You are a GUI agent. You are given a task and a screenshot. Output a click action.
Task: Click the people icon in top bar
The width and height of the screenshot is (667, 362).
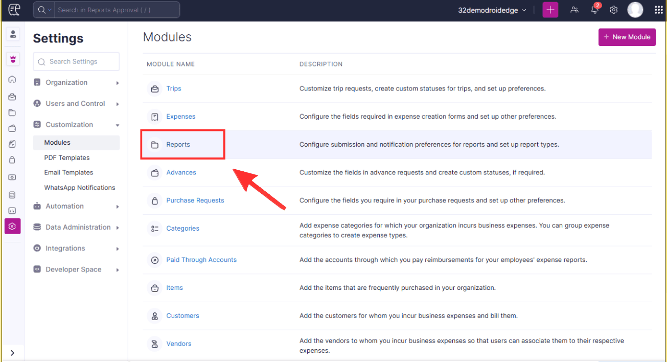pos(574,10)
